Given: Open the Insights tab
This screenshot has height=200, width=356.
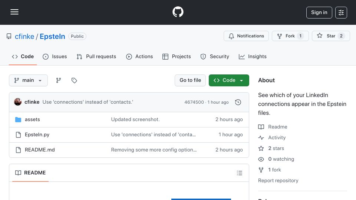Looking at the screenshot, I should click(x=253, y=56).
